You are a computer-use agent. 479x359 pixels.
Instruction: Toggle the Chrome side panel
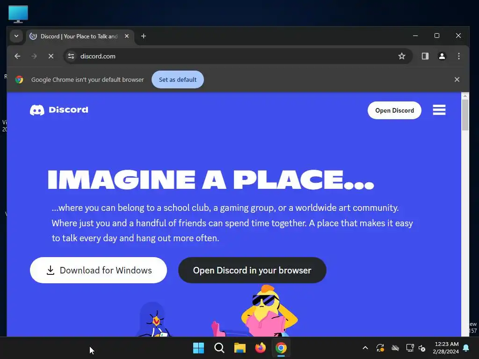click(425, 56)
